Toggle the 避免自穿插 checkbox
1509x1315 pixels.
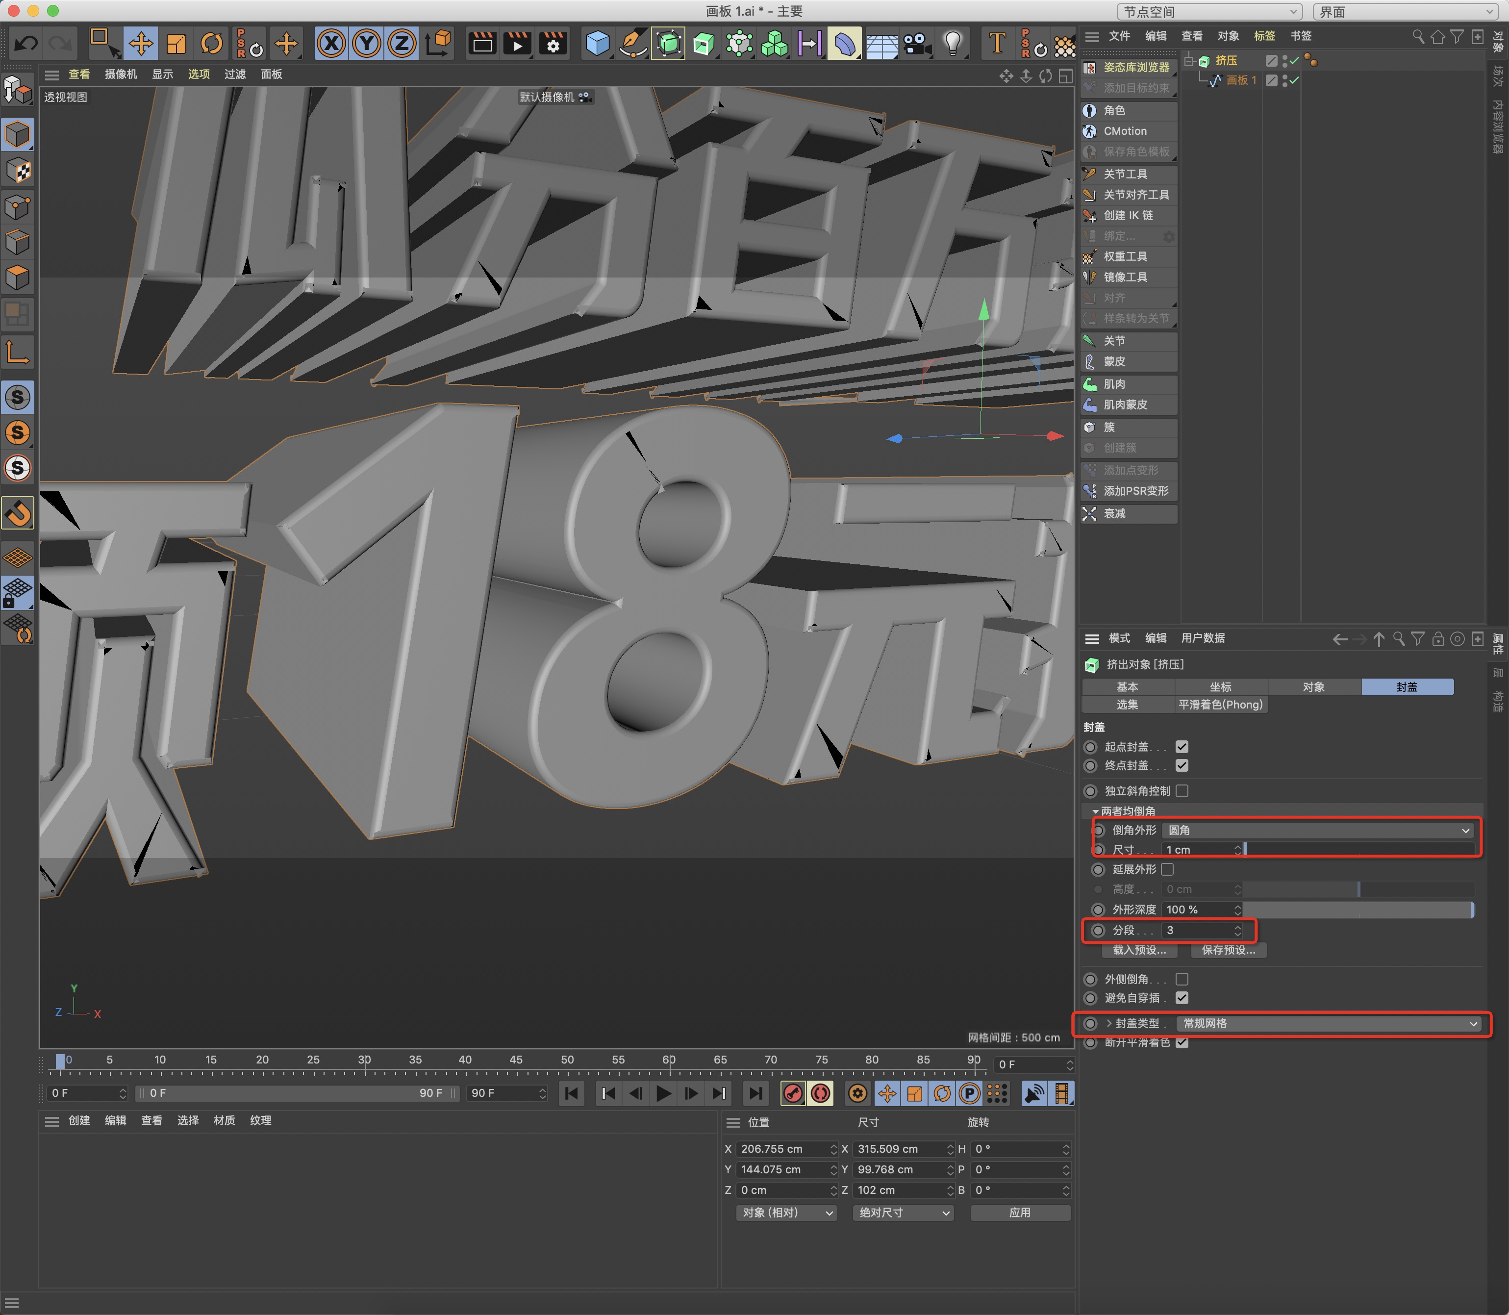pos(1182,997)
